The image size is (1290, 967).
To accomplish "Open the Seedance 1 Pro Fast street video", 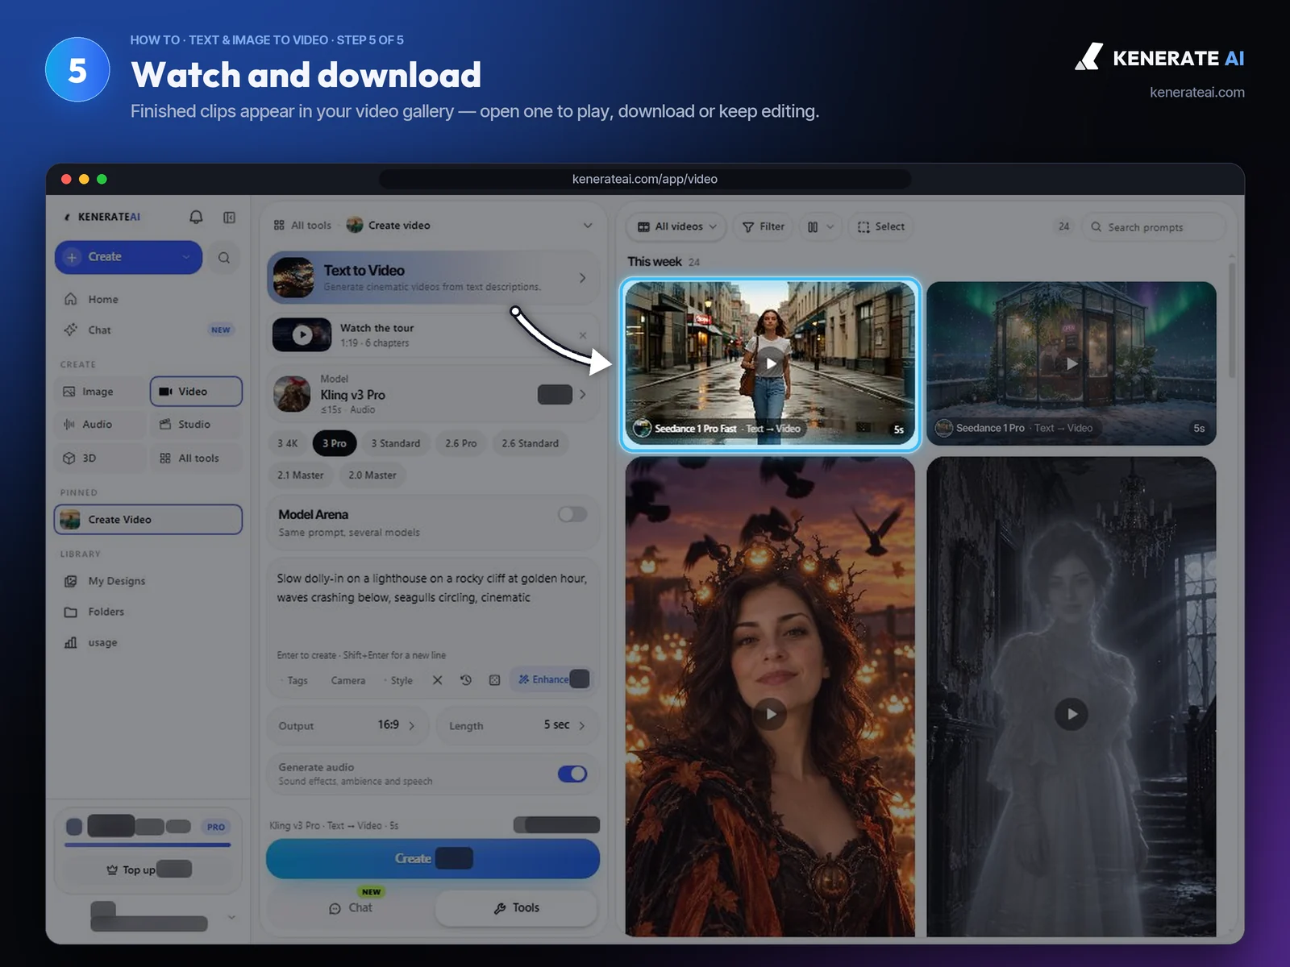I will (x=770, y=363).
